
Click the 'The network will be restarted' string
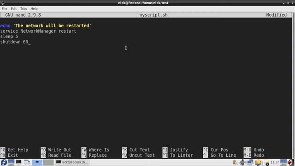click(52, 26)
